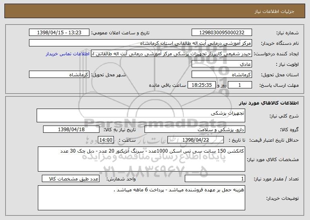Click the تاریخ و ساعت اعلان عمومی label
The width and height of the screenshot is (310, 220).
pos(120,33)
